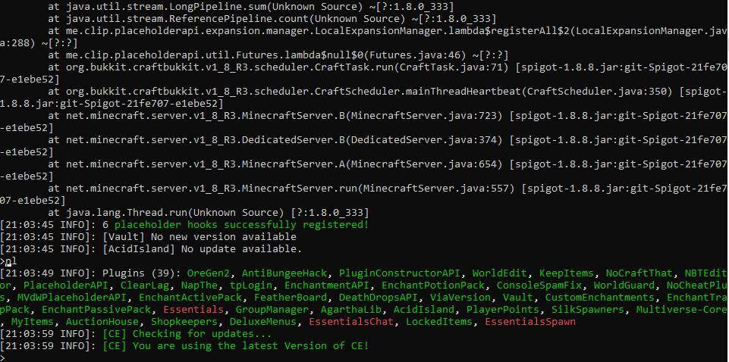Click the 'OreGen2' plugin name
The height and width of the screenshot is (362, 729).
tap(209, 273)
